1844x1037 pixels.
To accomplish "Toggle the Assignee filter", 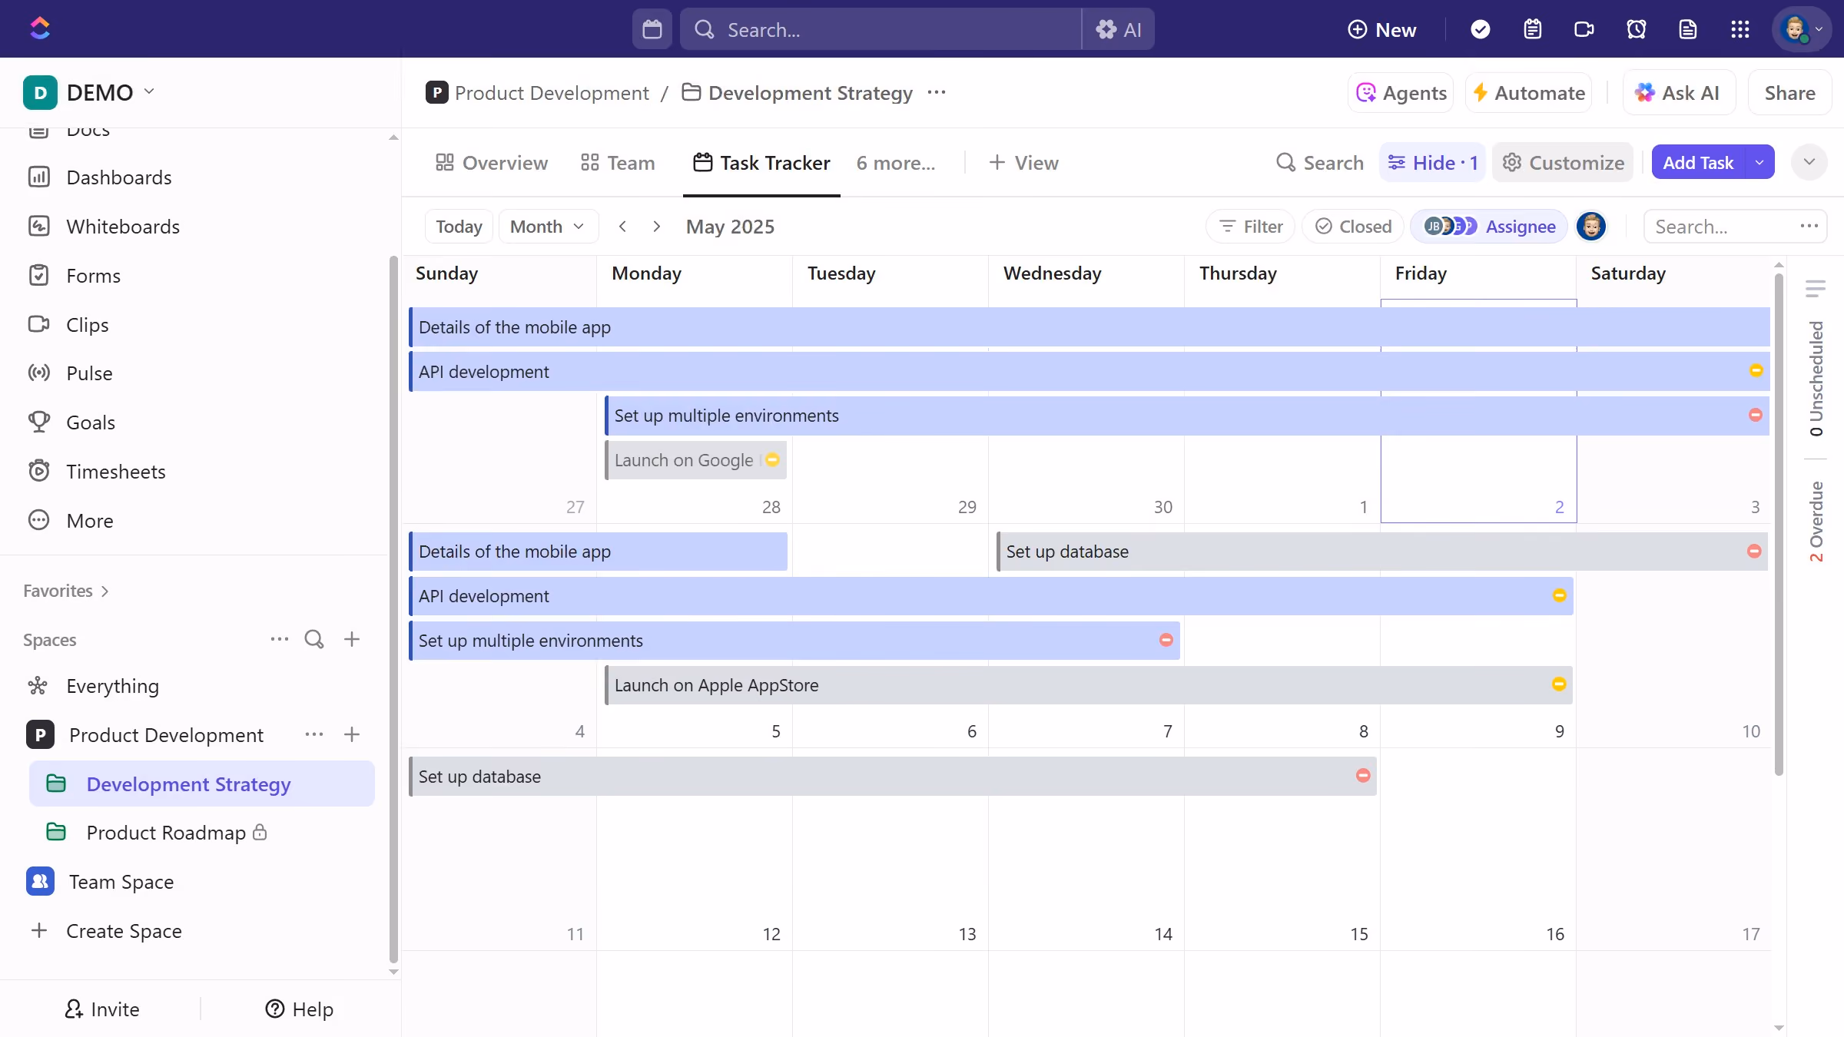I will point(1489,227).
